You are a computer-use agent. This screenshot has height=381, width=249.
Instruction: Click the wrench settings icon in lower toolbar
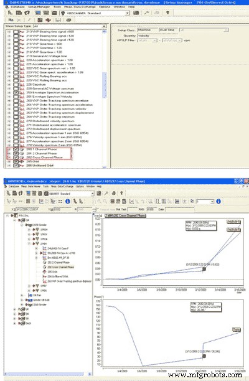coord(106,194)
